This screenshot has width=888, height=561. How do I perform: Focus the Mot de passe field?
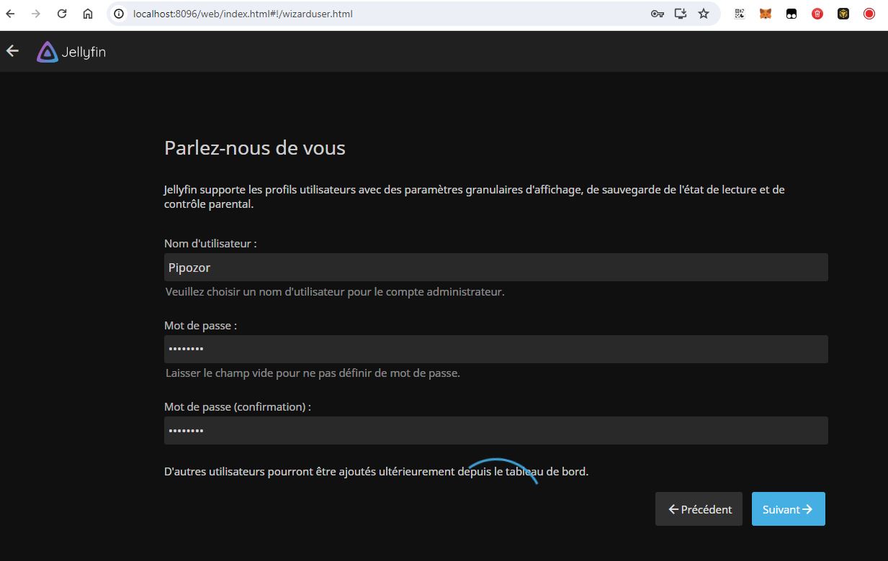[x=495, y=349]
